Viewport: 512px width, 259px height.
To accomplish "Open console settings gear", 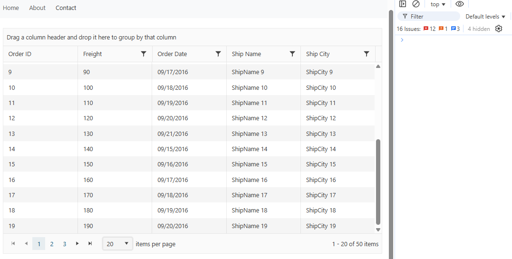I will 498,29.
